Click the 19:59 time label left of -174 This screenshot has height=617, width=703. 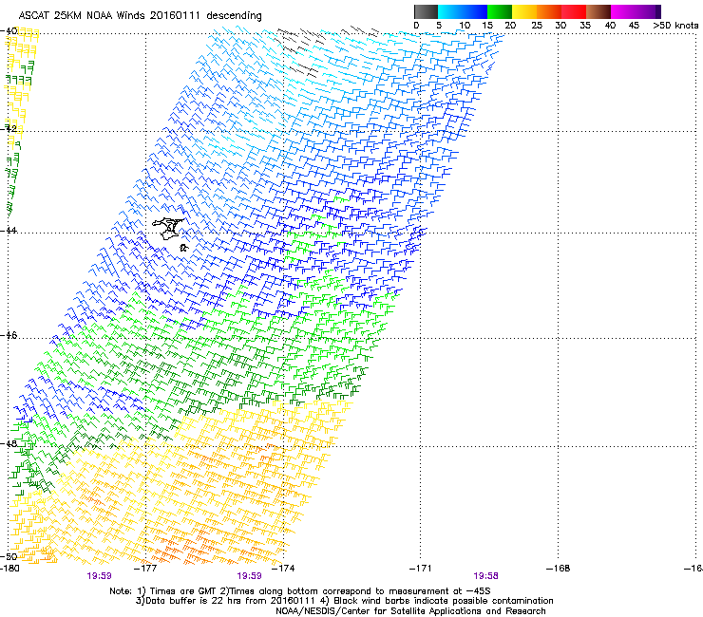click(x=249, y=576)
